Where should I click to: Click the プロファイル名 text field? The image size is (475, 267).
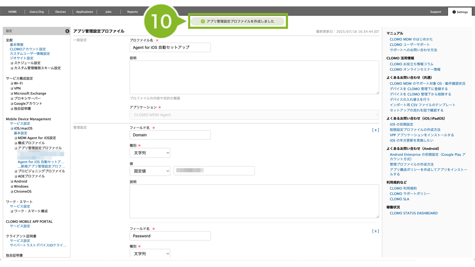[x=170, y=48]
